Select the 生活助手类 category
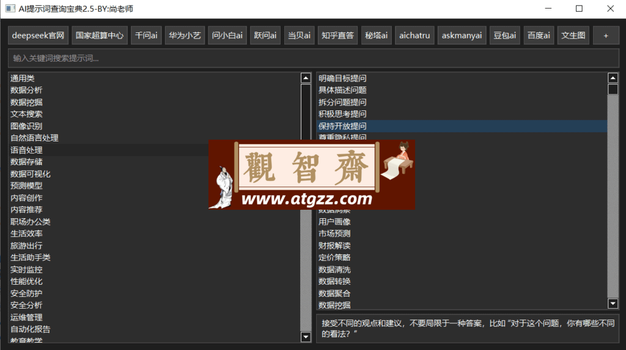The height and width of the screenshot is (350, 626). 154,258
